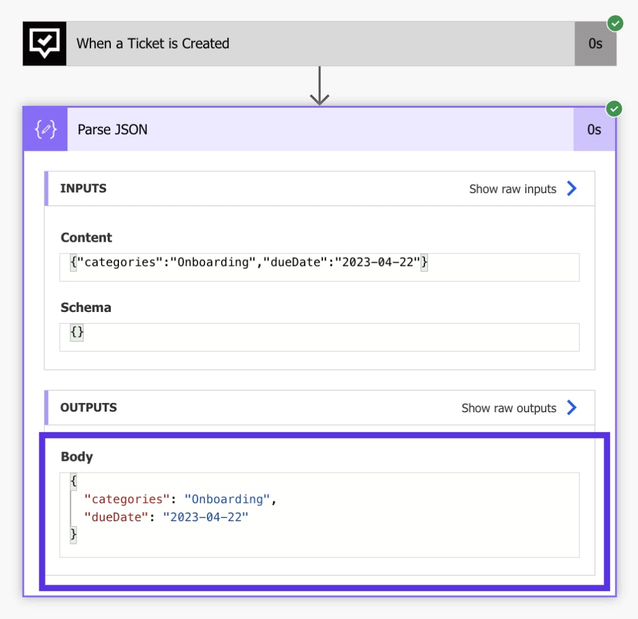
Task: Click the ticket trigger checkmark icon
Action: coord(45,44)
